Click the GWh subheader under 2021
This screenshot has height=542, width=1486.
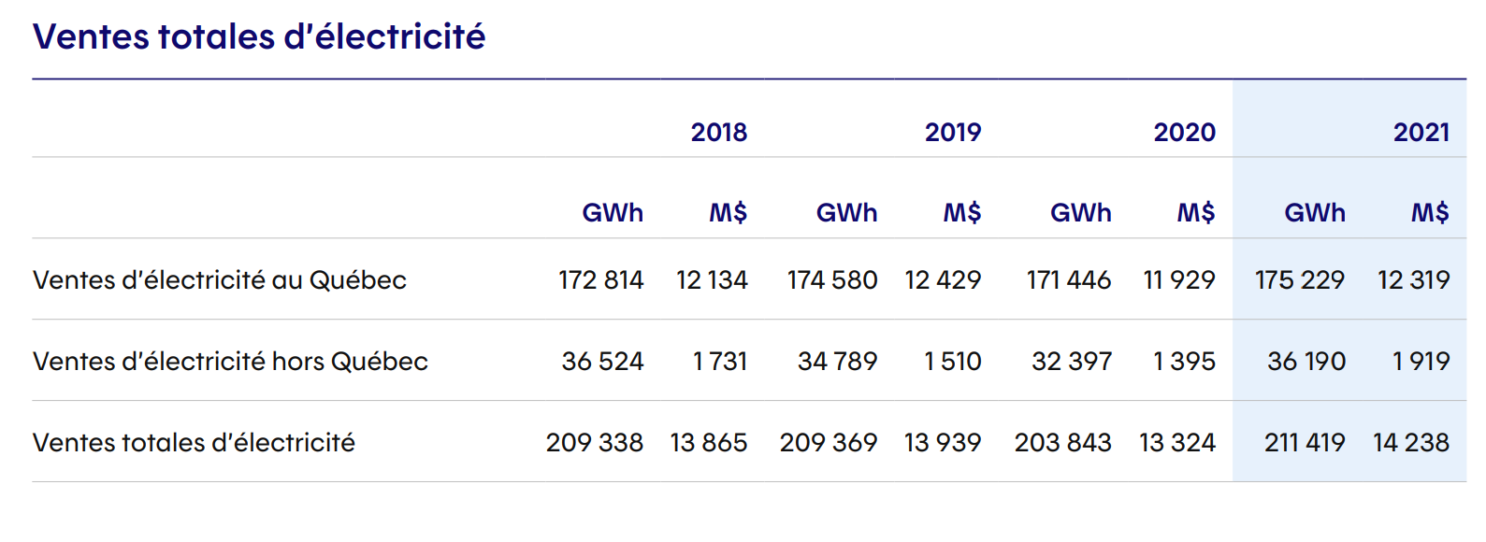(x=1314, y=213)
